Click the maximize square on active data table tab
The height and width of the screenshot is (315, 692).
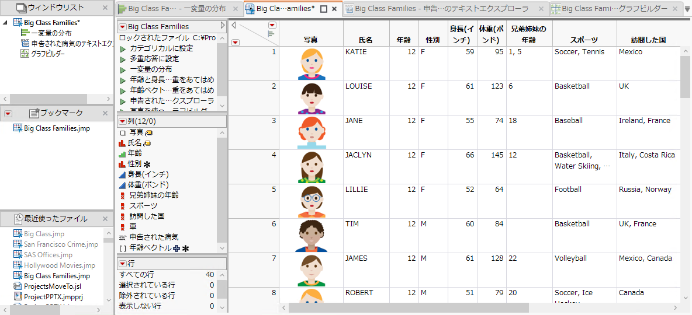(x=324, y=9)
